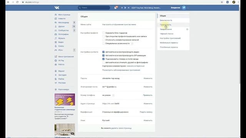The height and width of the screenshot is (138, 246).
Task: Click Настроить отображение пунктов меню link
Action: click(119, 25)
